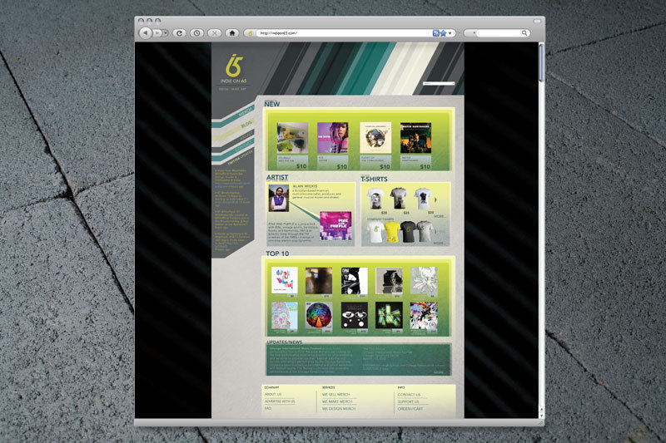Open ABOUT US footer link
The image size is (666, 443).
pyautogui.click(x=273, y=394)
